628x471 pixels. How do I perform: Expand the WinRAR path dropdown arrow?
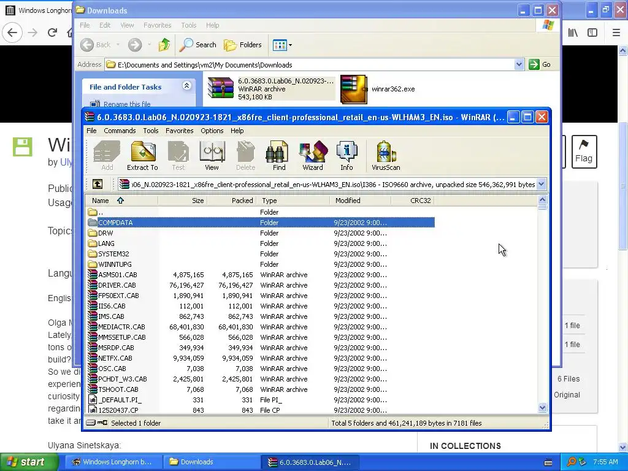coord(541,184)
